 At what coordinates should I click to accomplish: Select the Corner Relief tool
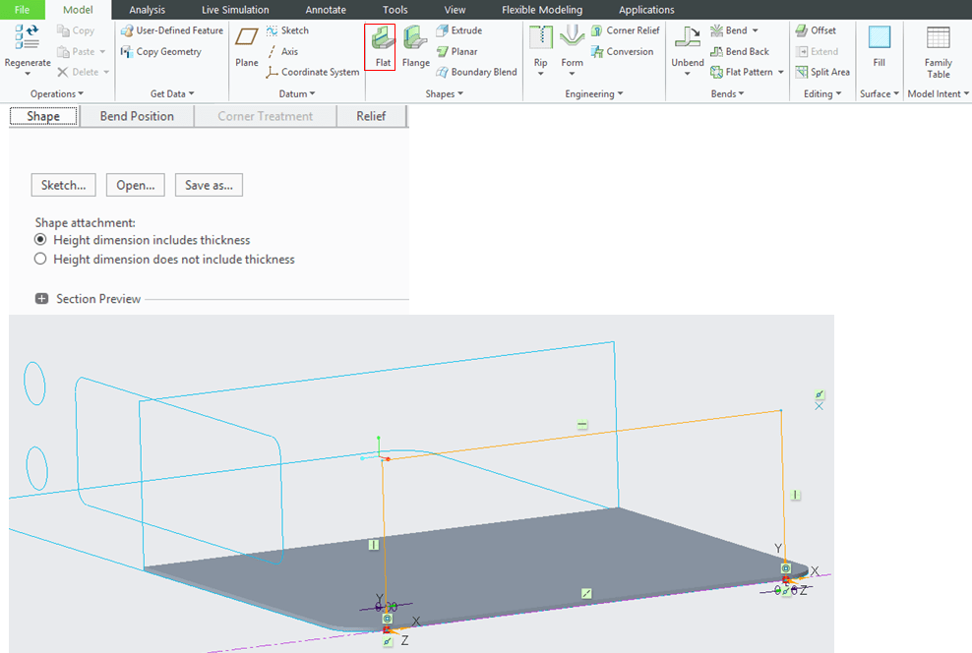(625, 30)
